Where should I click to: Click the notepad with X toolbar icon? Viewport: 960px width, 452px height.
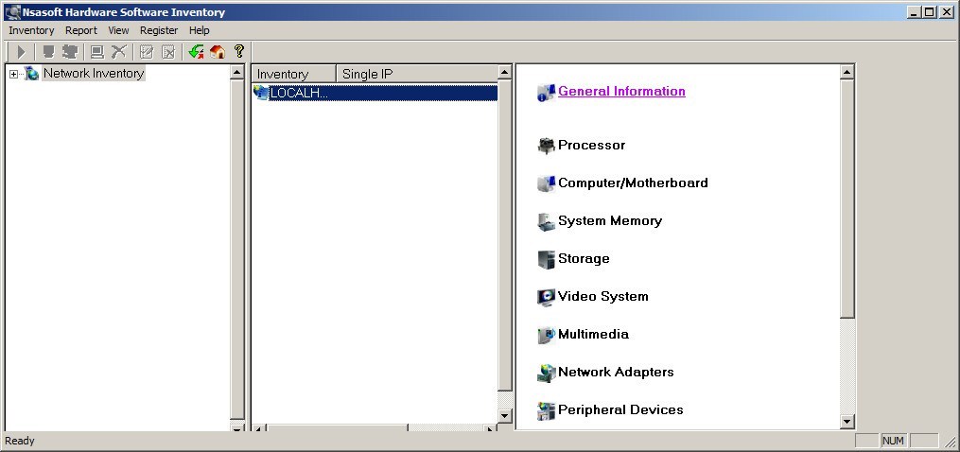pyautogui.click(x=168, y=52)
